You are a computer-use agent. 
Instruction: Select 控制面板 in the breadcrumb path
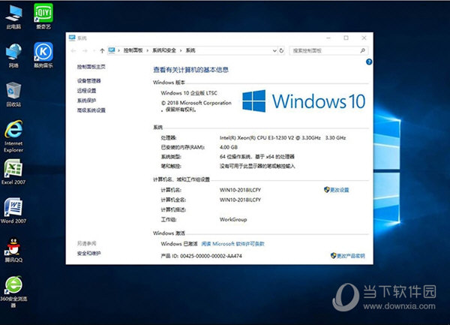(x=133, y=50)
